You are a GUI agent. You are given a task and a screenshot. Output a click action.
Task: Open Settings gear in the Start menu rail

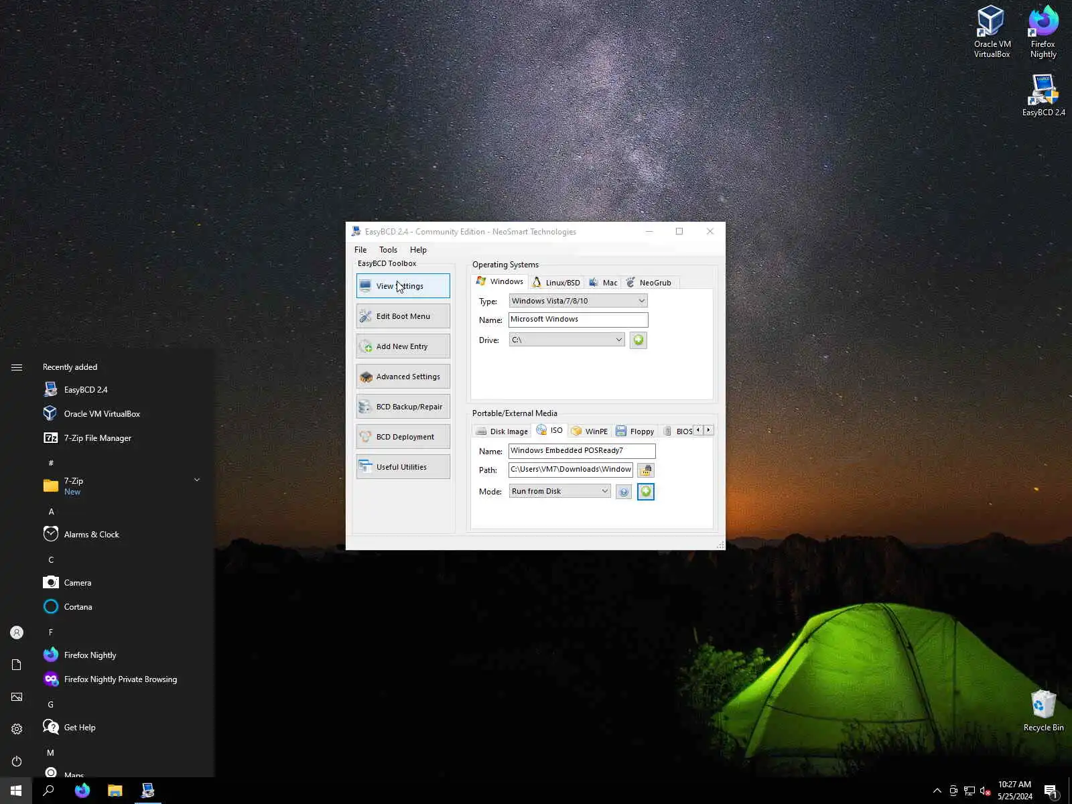point(17,729)
